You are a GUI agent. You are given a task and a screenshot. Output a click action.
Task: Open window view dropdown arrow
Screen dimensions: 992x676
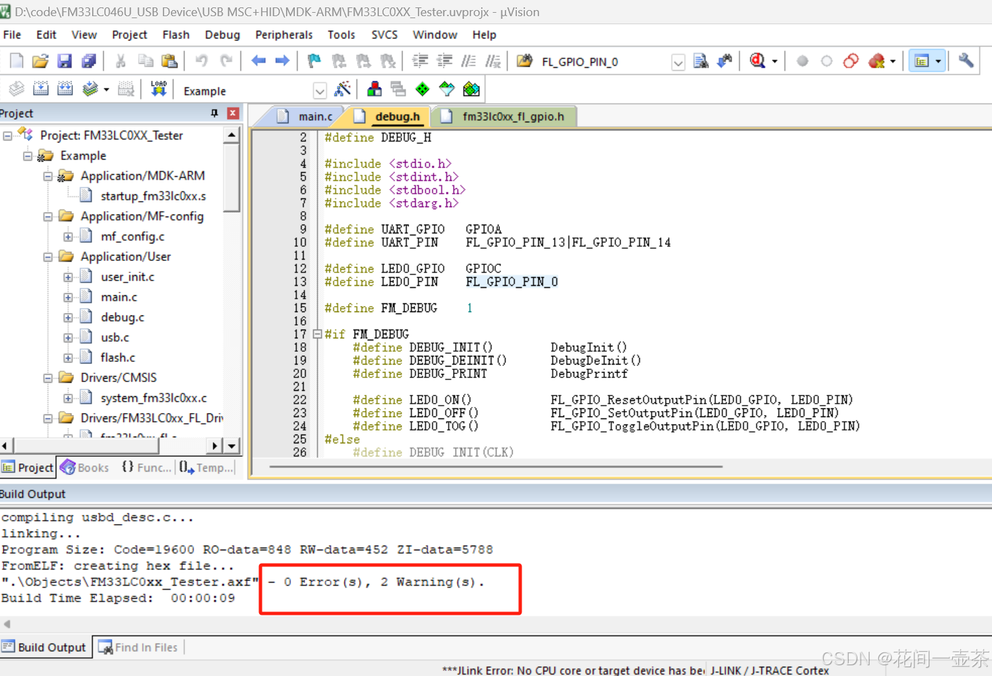point(938,61)
